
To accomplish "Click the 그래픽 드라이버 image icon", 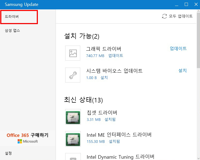I will click(73, 53).
